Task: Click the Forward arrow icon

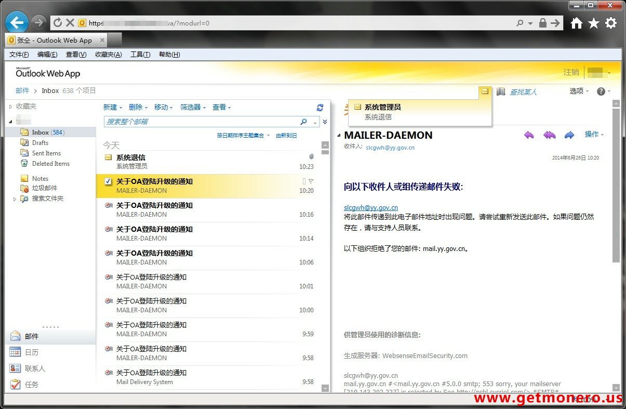Action: (569, 135)
